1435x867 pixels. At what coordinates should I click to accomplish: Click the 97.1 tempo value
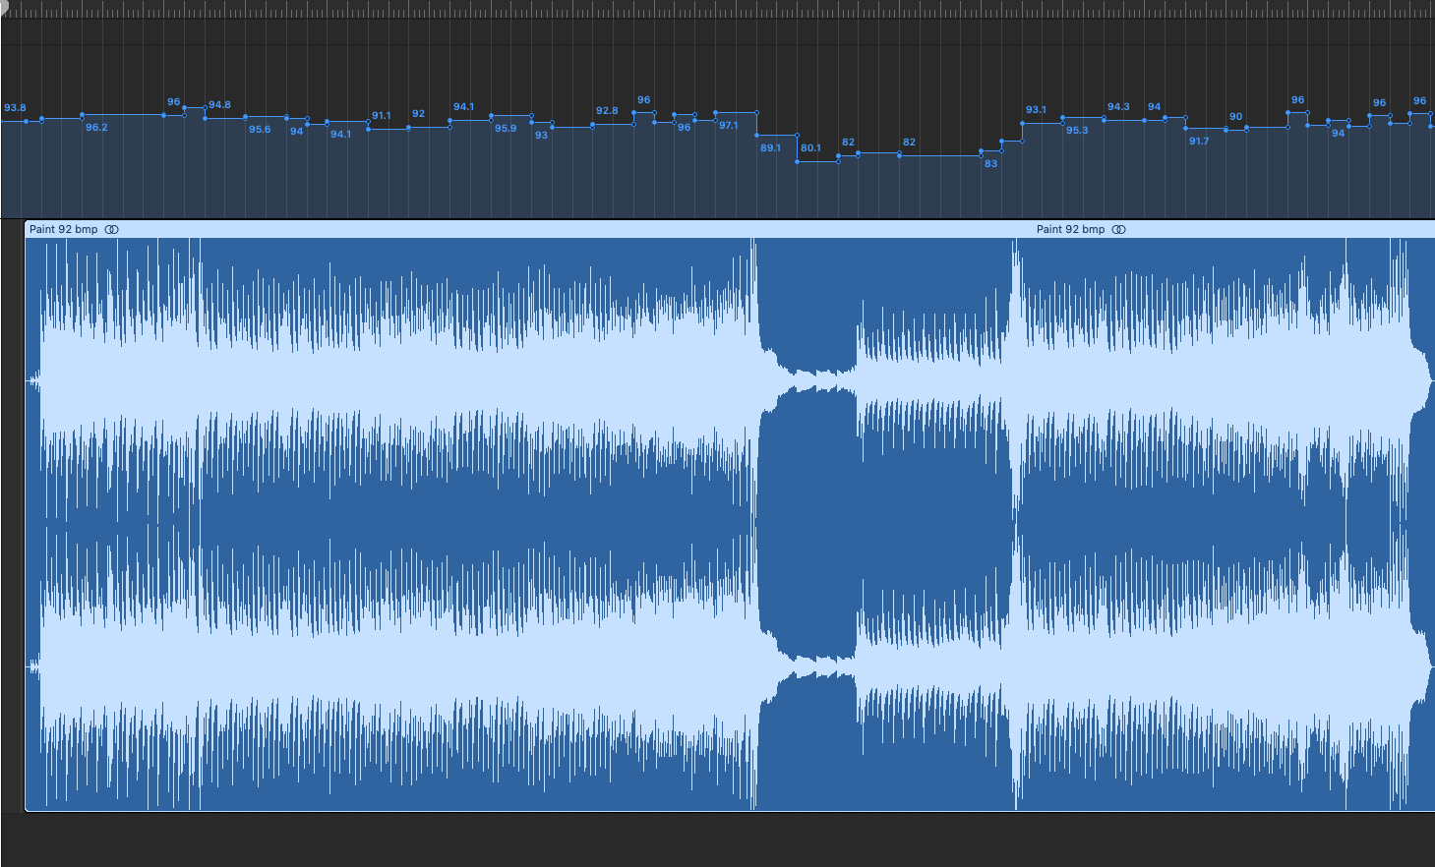[728, 126]
